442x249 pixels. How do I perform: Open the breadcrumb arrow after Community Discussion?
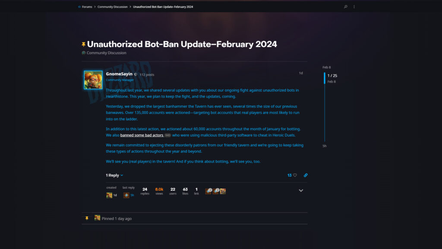pos(131,6)
